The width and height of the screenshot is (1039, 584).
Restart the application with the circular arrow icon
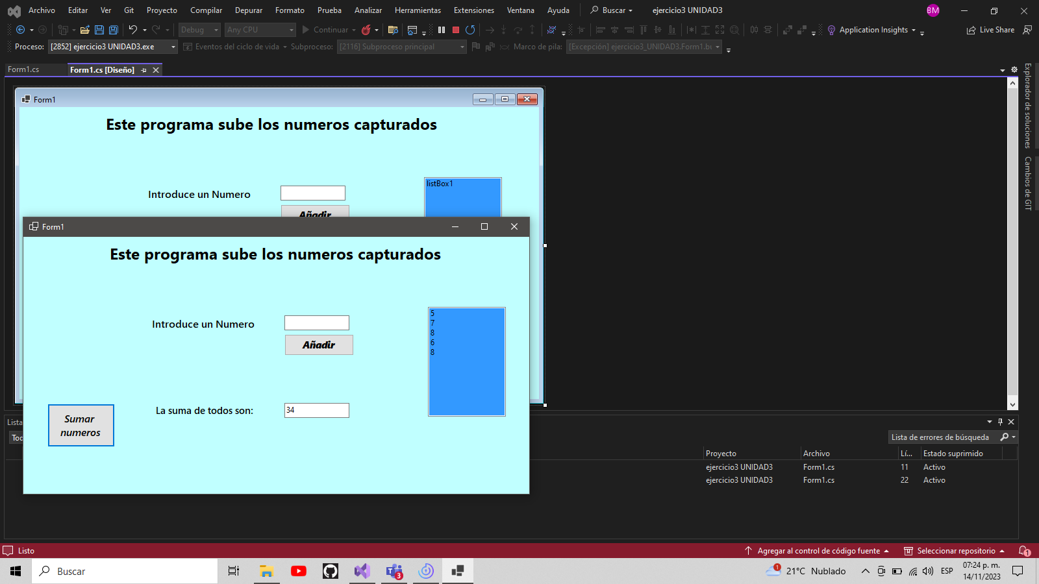tap(469, 29)
